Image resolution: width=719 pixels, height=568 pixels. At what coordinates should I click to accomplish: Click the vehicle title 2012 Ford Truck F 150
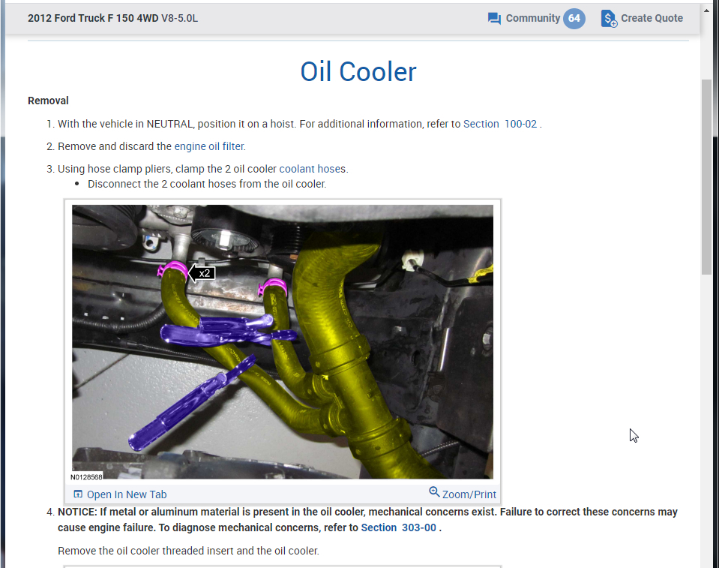tap(112, 18)
